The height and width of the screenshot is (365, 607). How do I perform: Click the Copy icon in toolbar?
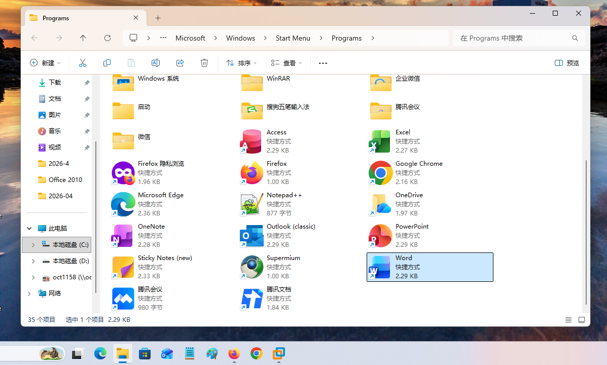click(x=107, y=63)
